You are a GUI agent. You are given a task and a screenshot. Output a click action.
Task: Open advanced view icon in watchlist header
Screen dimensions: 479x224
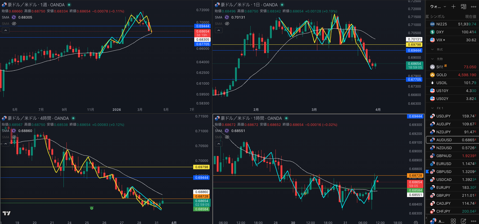coord(463,7)
